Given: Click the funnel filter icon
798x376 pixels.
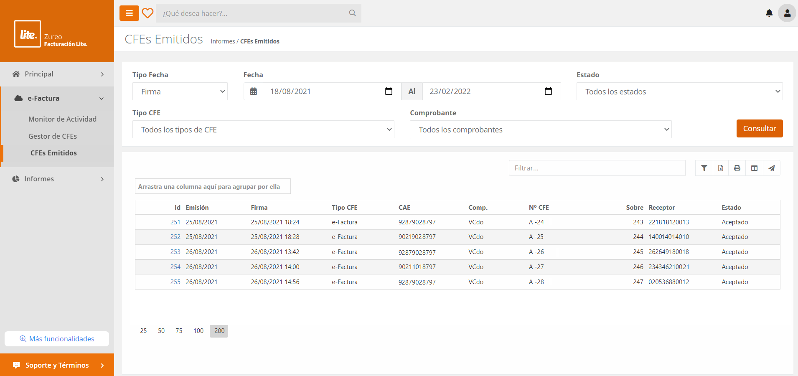Looking at the screenshot, I should (x=704, y=168).
